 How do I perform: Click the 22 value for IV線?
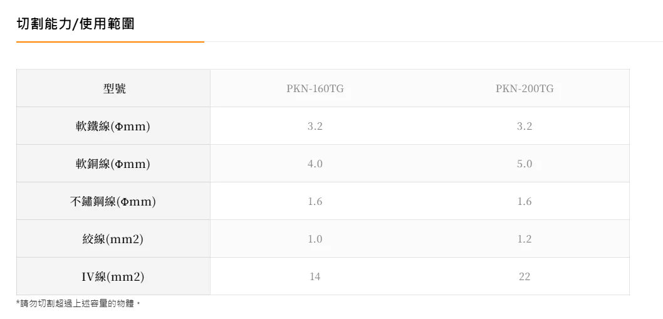525,277
